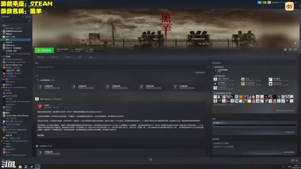Click the green 开始游戏 play button
301x169 pixels.
point(44,50)
